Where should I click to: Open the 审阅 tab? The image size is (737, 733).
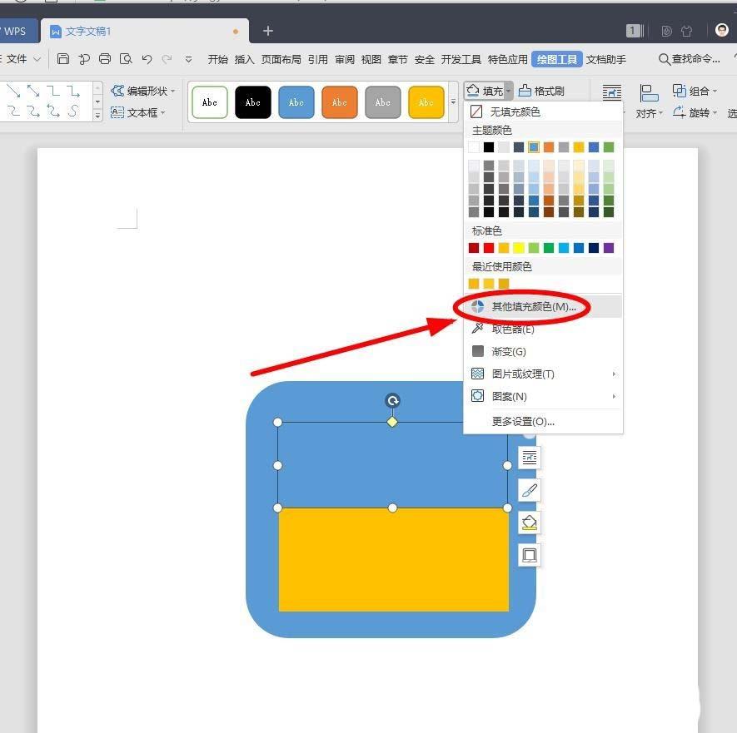(x=345, y=59)
